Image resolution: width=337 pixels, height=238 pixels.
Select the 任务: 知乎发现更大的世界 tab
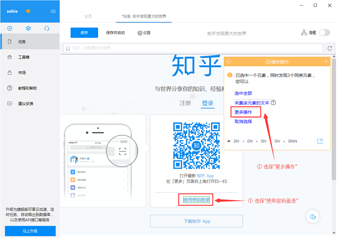coord(144,16)
